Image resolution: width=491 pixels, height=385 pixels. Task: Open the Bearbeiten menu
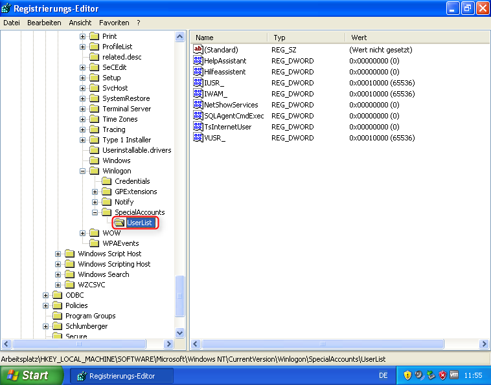(44, 23)
